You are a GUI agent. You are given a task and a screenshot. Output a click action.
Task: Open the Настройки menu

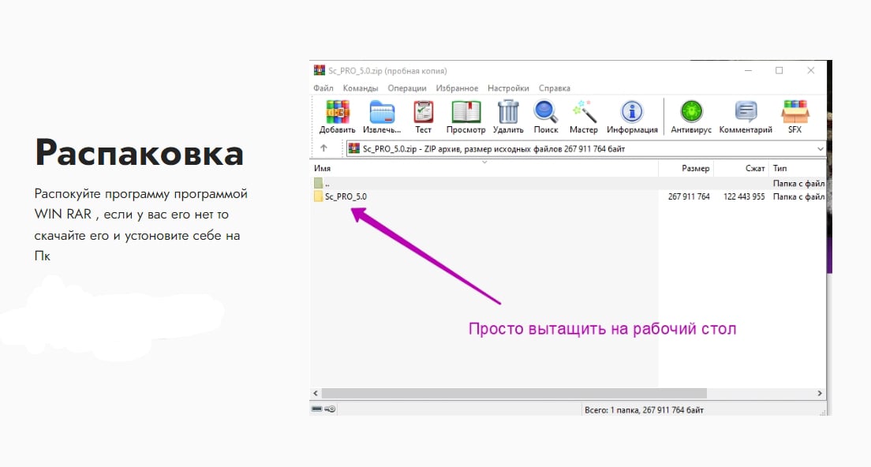click(508, 88)
